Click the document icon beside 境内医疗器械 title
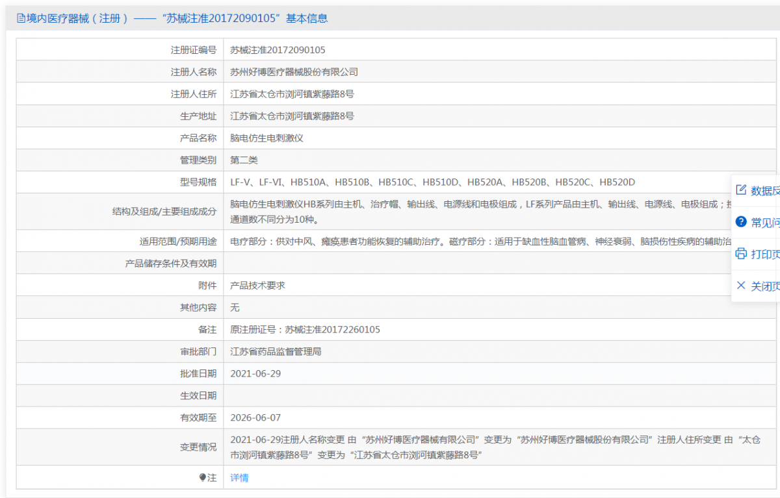 click(x=21, y=19)
